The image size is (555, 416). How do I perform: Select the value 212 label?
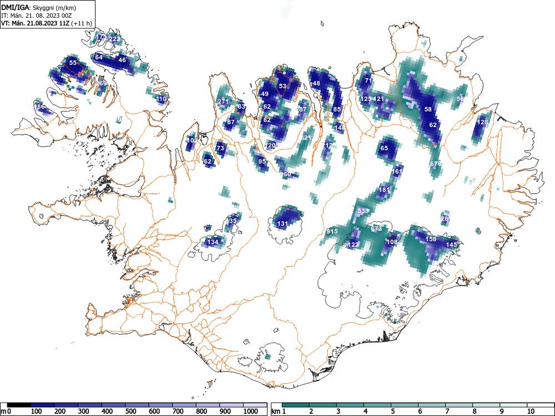coord(328,145)
